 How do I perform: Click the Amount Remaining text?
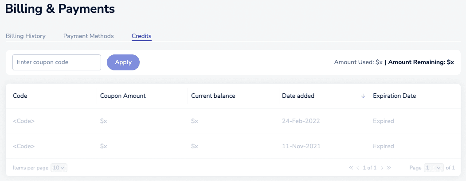pyautogui.click(x=421, y=62)
